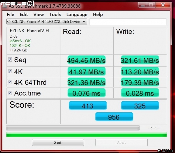Viewport: 175px width, 153px height.
Task: Maximize the AS SSD Benchmark window
Action: pyautogui.click(x=151, y=5)
